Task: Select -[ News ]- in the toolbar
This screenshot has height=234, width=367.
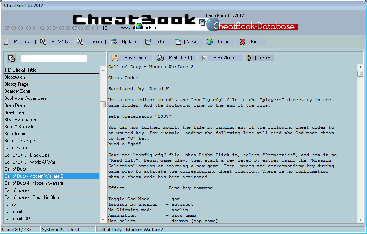Action: (x=192, y=42)
